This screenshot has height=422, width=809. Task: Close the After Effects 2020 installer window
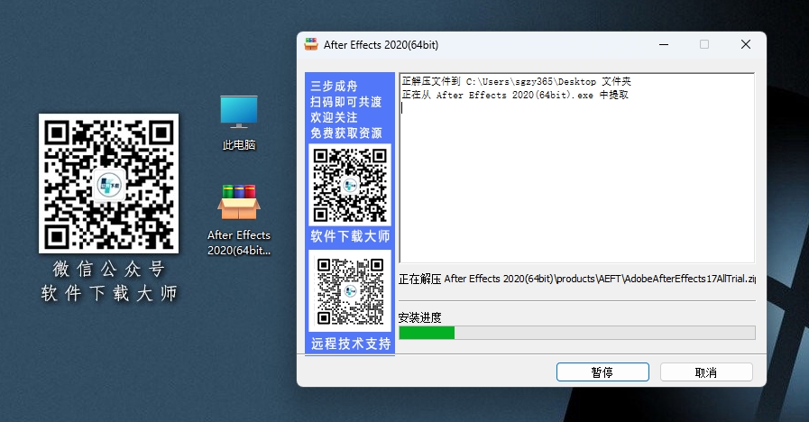(x=746, y=44)
